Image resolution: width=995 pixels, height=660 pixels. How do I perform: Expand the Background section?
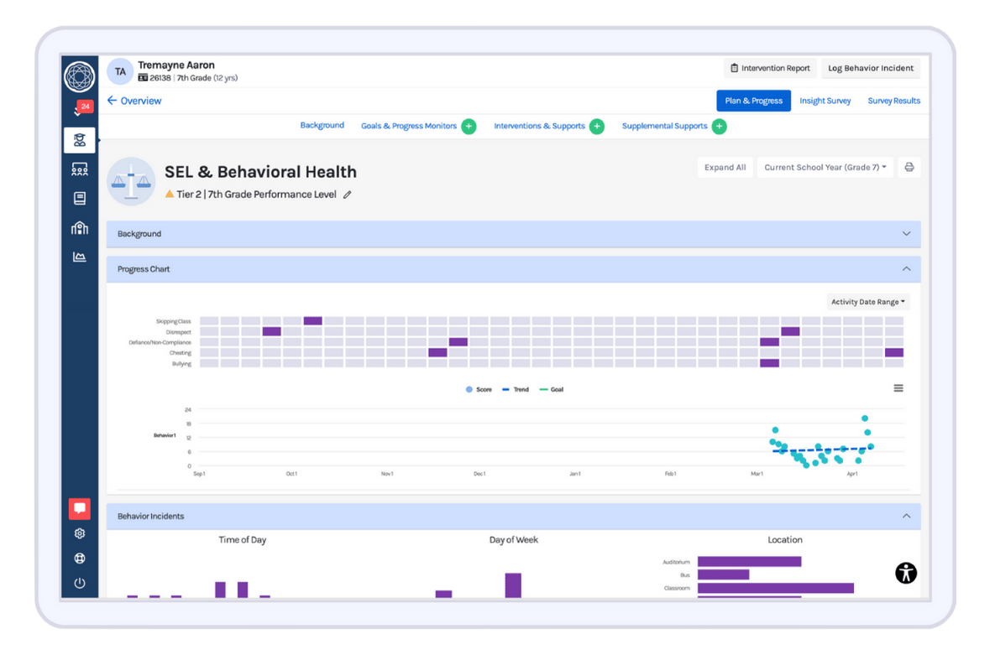(906, 234)
